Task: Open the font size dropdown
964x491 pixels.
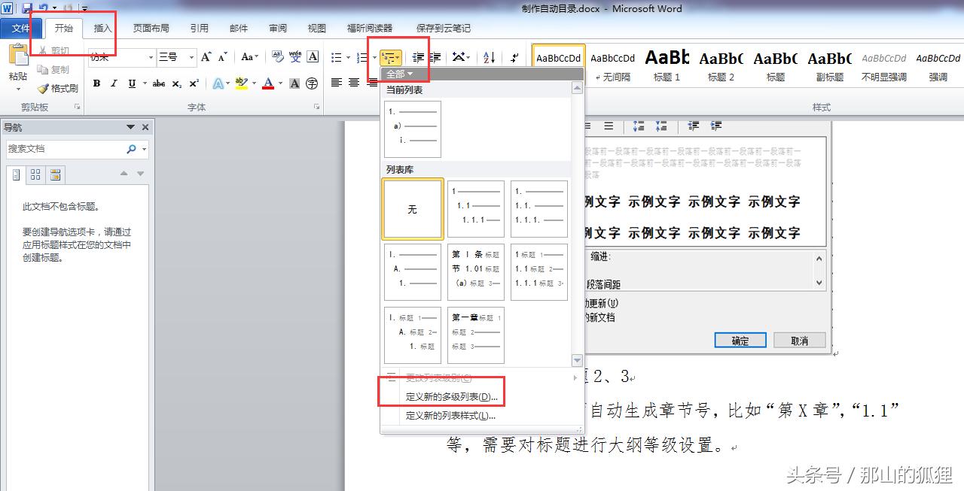Action: [191, 56]
